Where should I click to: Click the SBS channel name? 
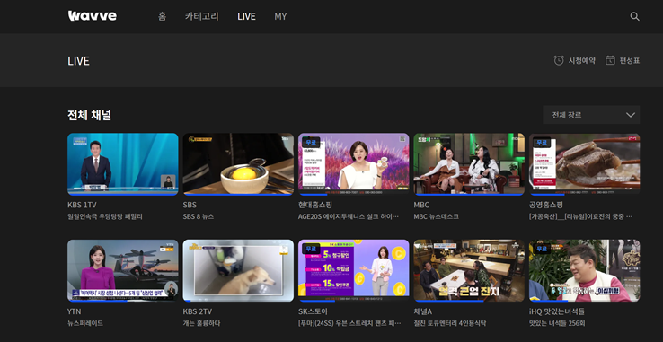[190, 205]
